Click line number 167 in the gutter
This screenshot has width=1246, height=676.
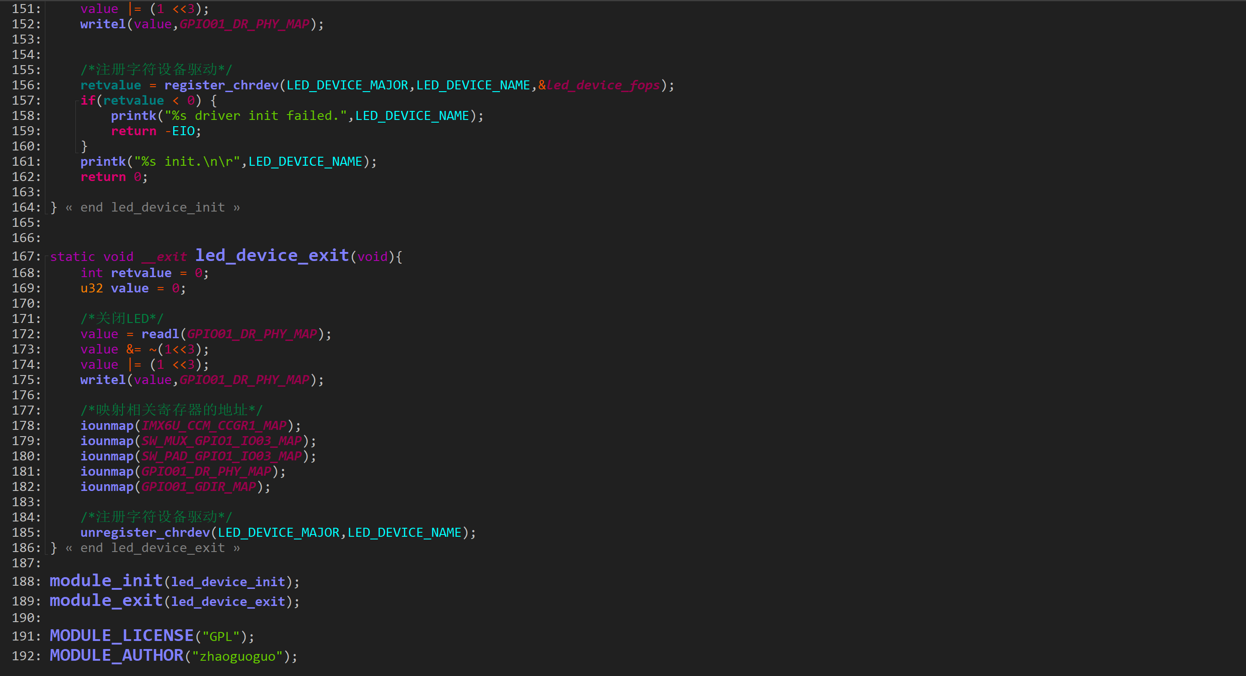click(x=26, y=256)
